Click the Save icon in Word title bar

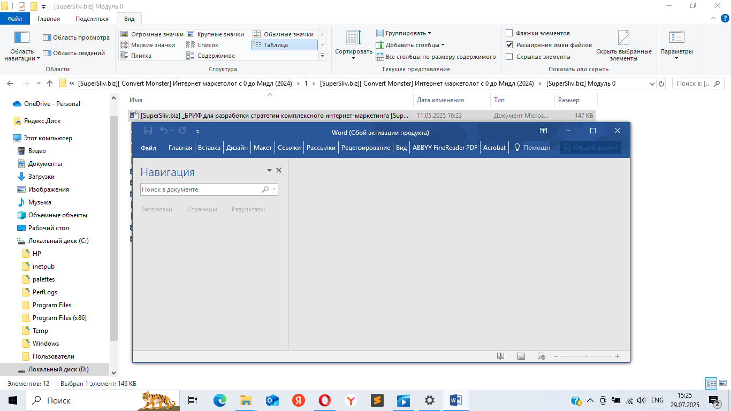click(x=148, y=131)
